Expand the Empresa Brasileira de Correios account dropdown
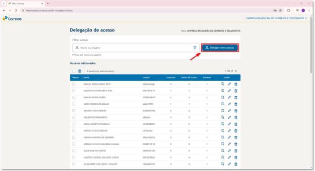This screenshot has height=171, width=315. click(x=277, y=18)
